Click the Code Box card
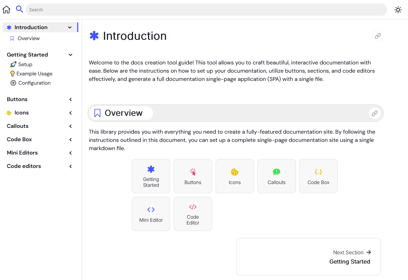408x280 pixels. click(318, 176)
